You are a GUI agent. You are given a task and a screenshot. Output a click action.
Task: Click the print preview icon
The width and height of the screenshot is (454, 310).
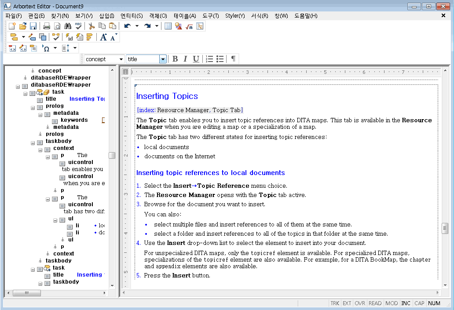[57, 26]
